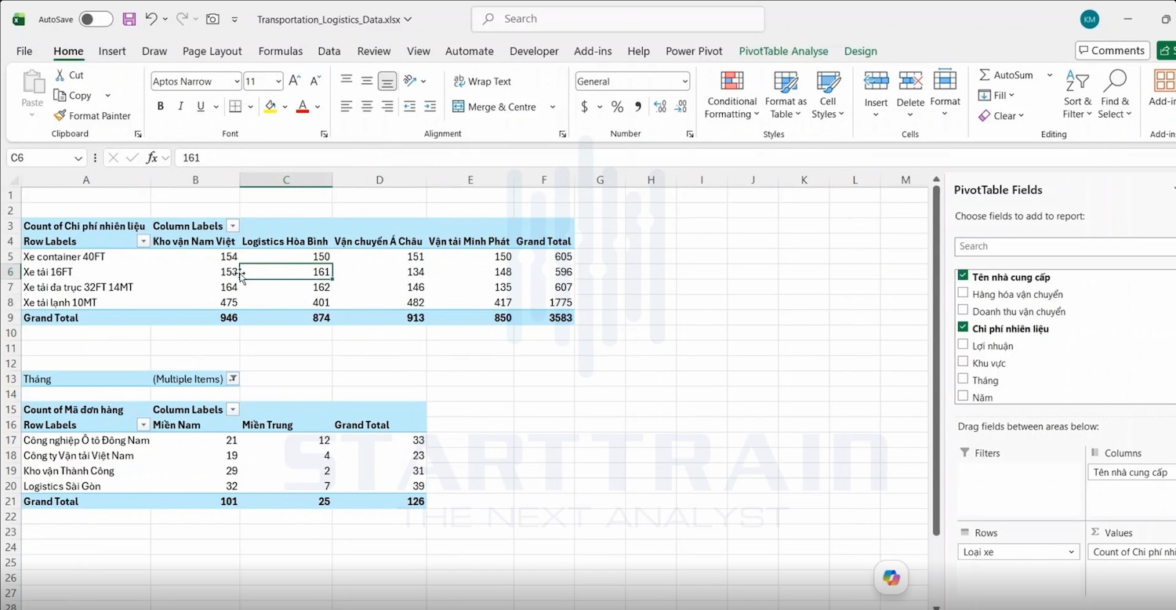Click the AutoSum sigma icon

point(985,75)
